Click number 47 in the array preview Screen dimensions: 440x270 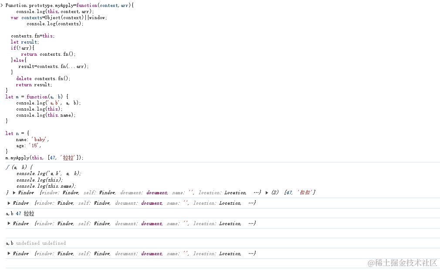pos(290,192)
